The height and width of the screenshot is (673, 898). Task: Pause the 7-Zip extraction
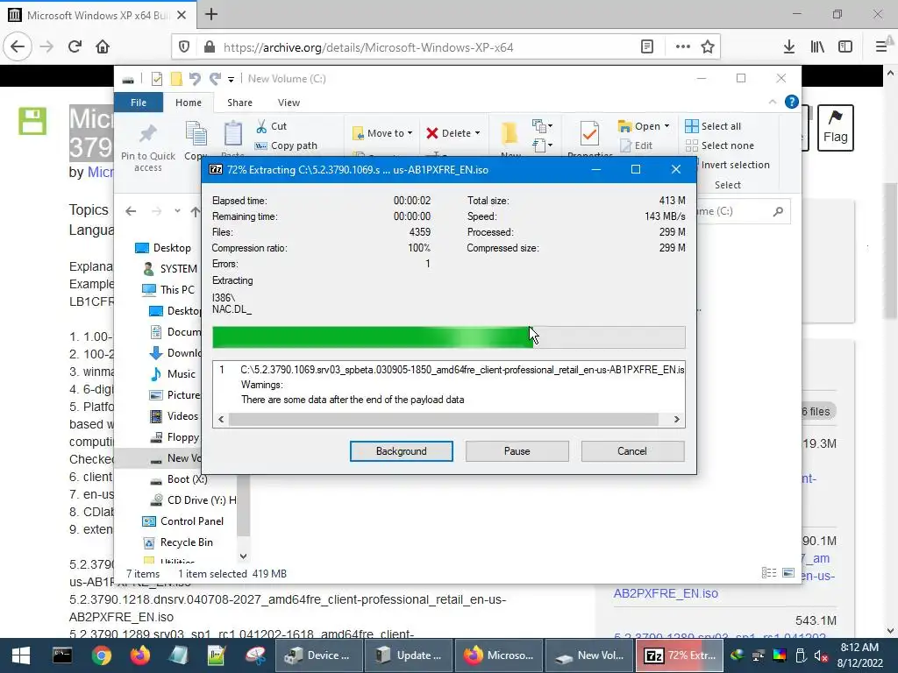(517, 451)
